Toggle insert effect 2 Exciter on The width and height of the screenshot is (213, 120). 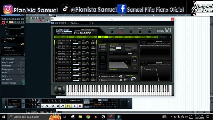click(100, 80)
